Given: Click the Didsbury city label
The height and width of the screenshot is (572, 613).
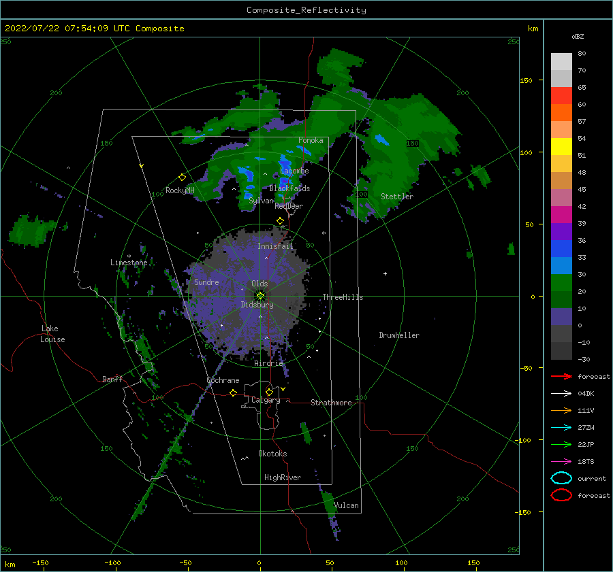Looking at the screenshot, I should coord(257,305).
